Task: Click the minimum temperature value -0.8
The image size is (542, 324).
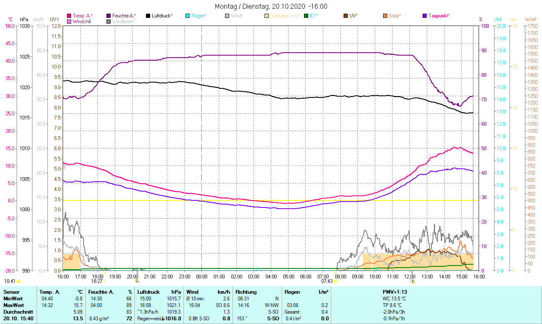Action: coord(78,299)
